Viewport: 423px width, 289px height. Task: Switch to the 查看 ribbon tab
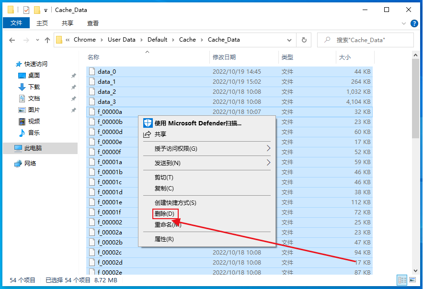click(x=93, y=23)
